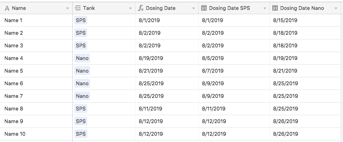Click the formula fx icon beside Dosing Date

click(140, 8)
